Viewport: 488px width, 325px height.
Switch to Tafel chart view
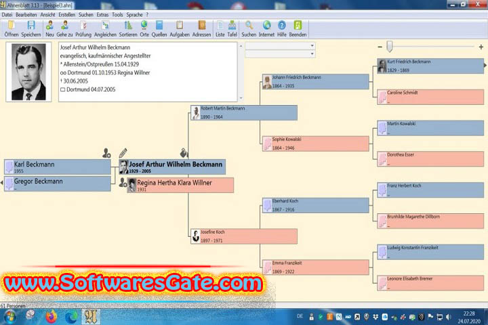click(x=232, y=29)
